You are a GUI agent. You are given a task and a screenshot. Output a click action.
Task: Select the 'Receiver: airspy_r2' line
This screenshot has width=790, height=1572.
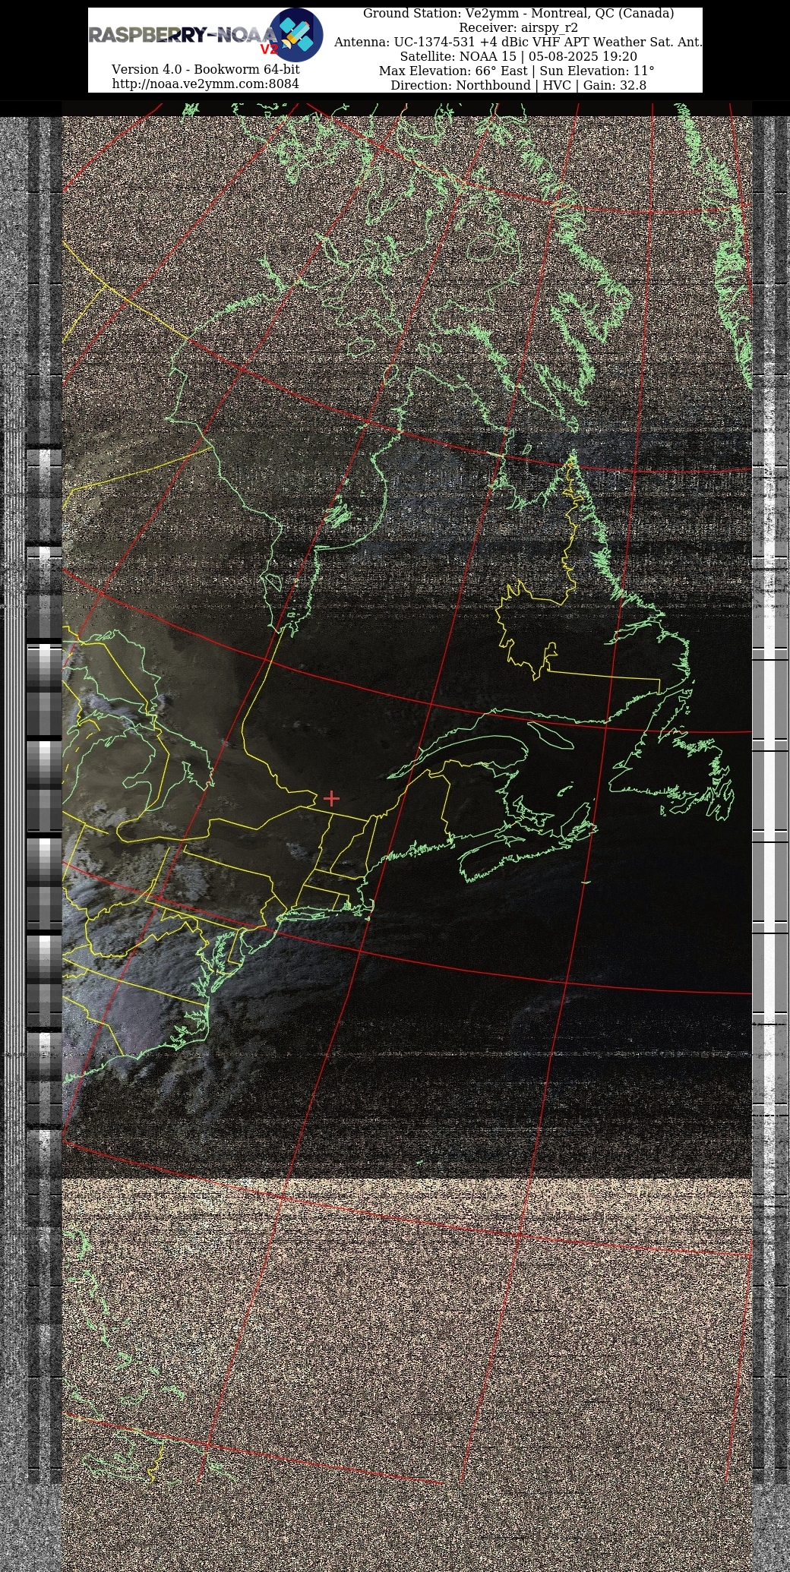pyautogui.click(x=518, y=28)
